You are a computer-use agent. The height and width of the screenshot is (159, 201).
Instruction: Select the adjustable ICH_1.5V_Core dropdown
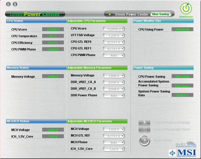click(114, 149)
